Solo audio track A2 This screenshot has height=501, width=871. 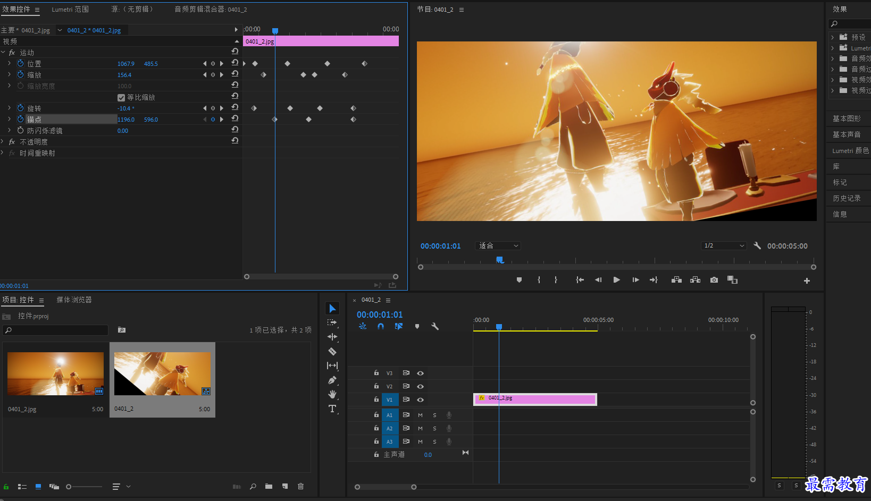[434, 428]
